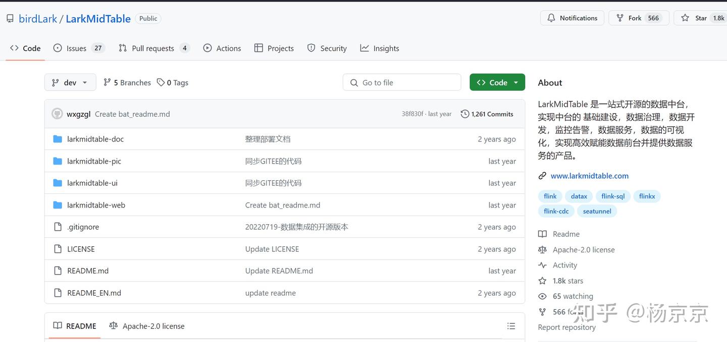
Task: Click the tag icon next to 0 Tags
Action: point(161,83)
